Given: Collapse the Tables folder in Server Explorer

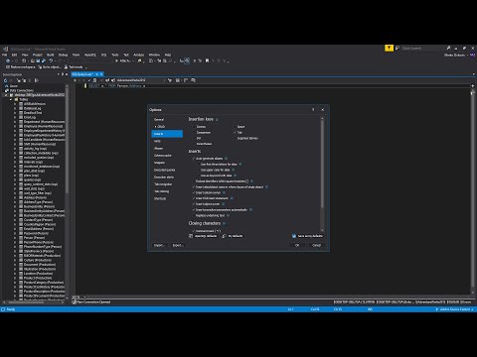Looking at the screenshot, I should [11, 99].
